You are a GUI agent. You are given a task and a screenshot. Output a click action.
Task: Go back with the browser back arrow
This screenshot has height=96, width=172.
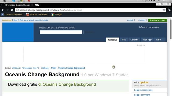[3, 10]
